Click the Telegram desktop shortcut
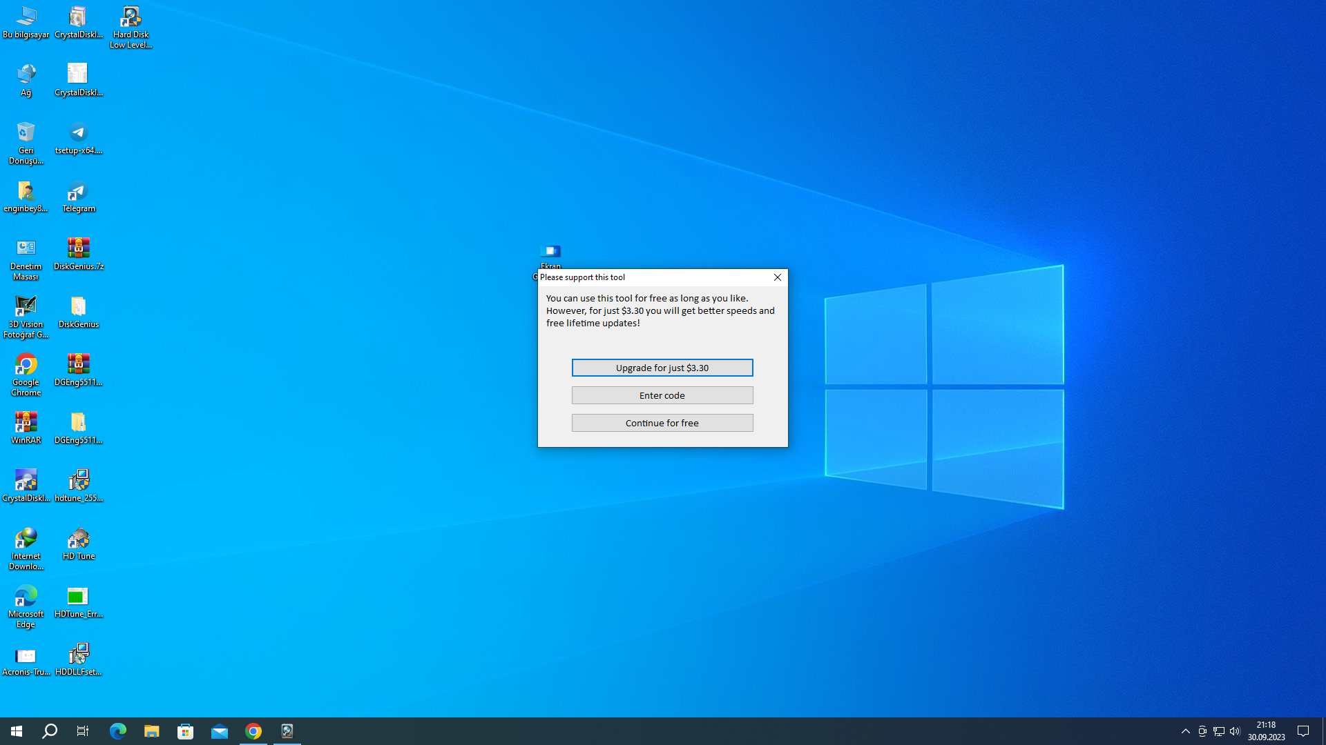 point(79,196)
